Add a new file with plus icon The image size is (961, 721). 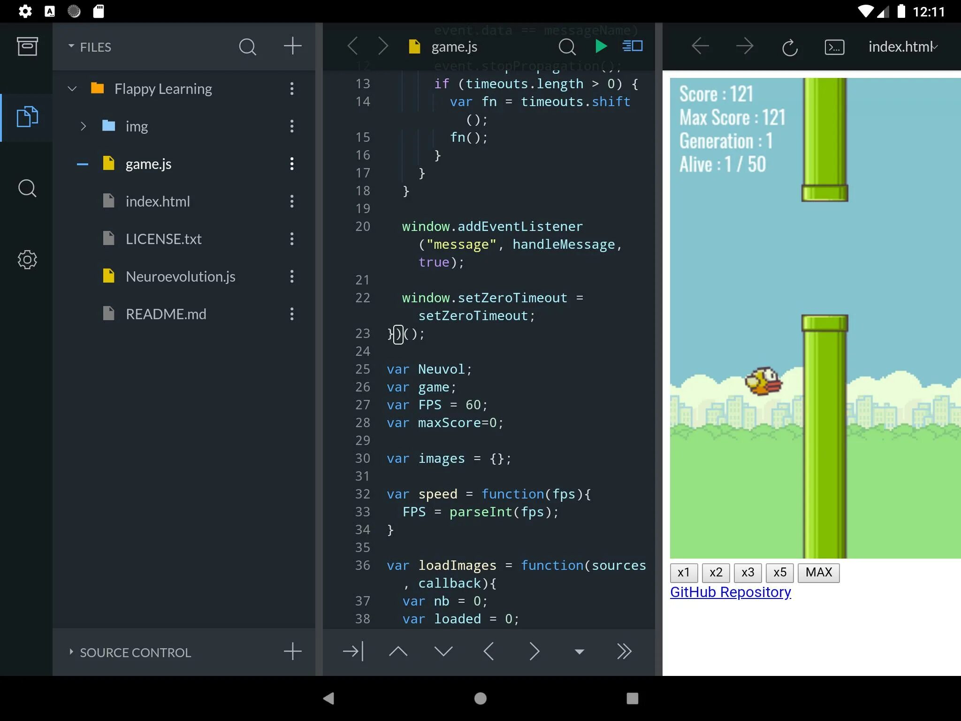[x=292, y=46]
